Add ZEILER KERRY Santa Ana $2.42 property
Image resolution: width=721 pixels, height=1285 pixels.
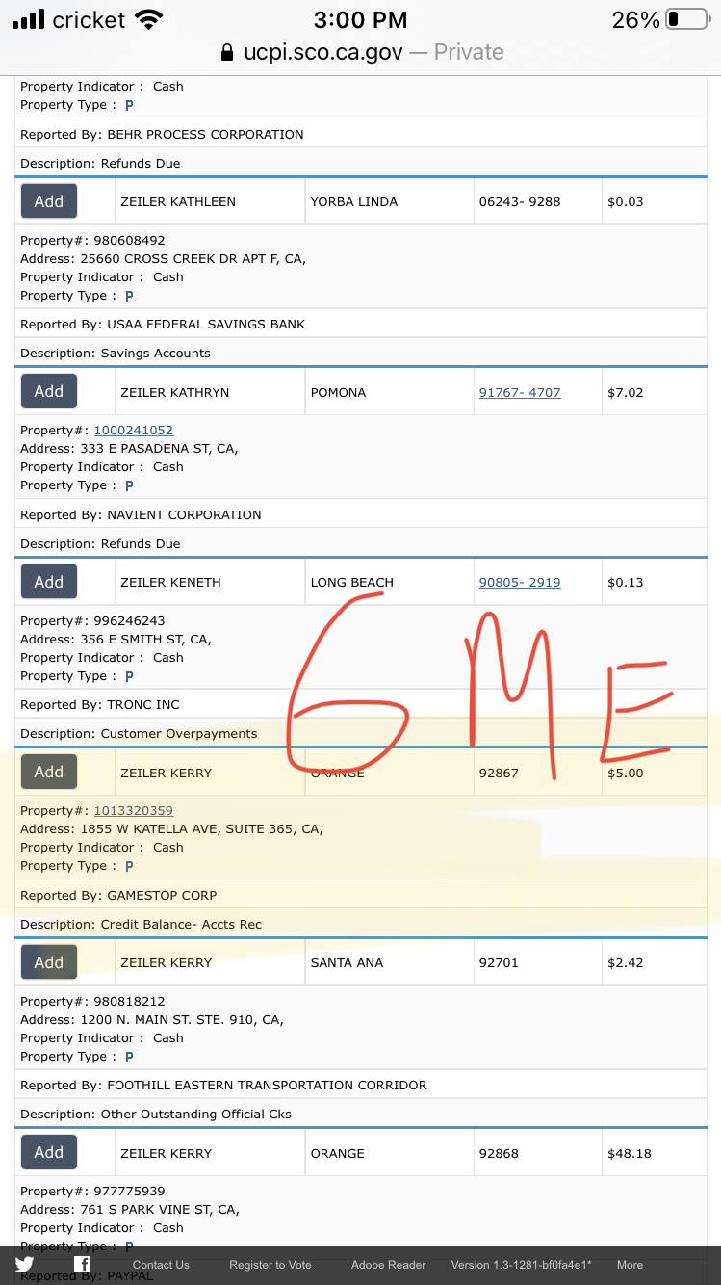click(49, 962)
